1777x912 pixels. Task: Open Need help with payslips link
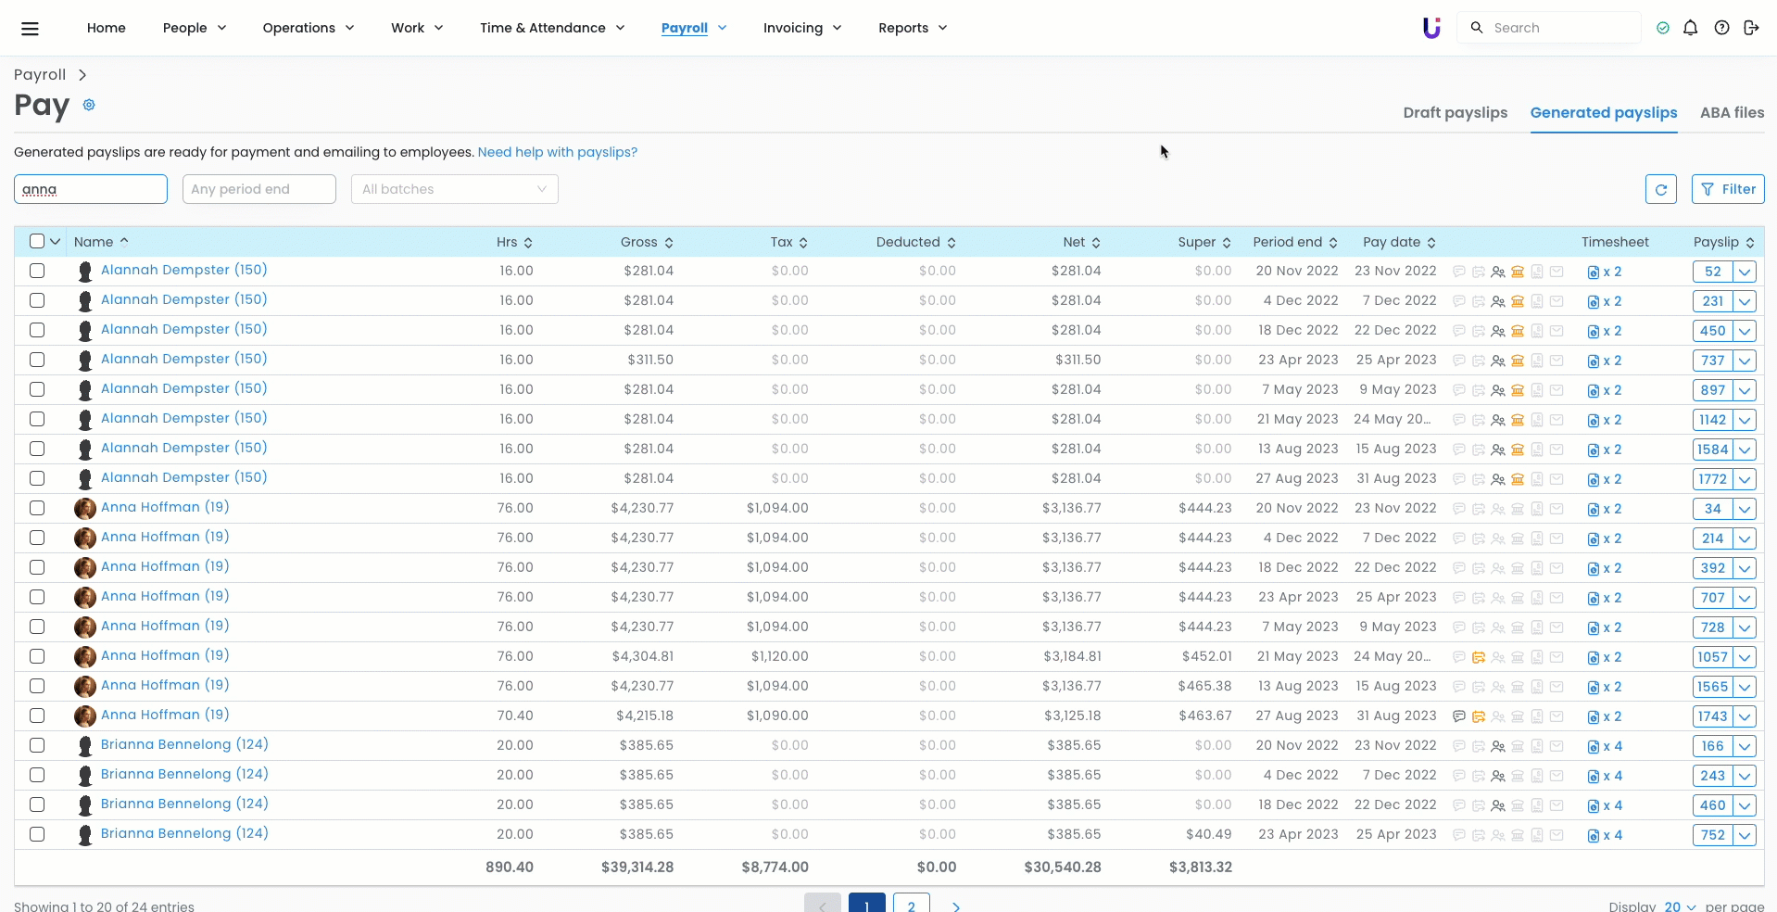pos(557,152)
